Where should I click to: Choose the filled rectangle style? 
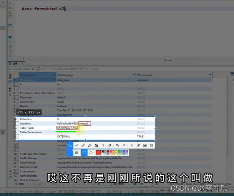(77, 153)
